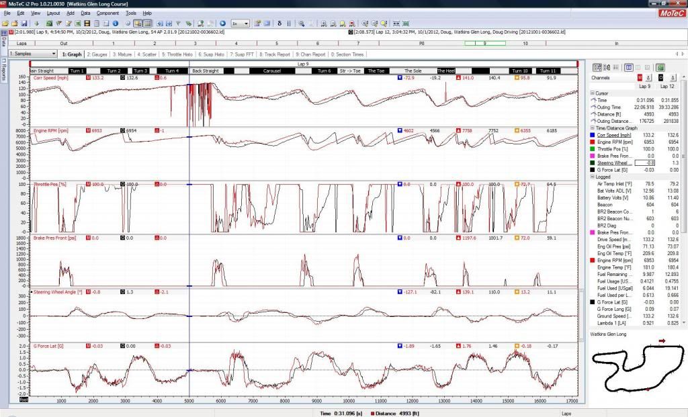Open the Component menu
The image size is (688, 417).
(x=107, y=13)
